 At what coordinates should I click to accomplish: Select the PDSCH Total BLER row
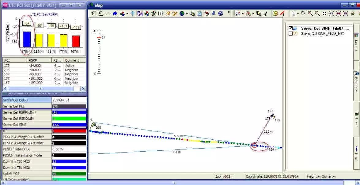click(44, 149)
